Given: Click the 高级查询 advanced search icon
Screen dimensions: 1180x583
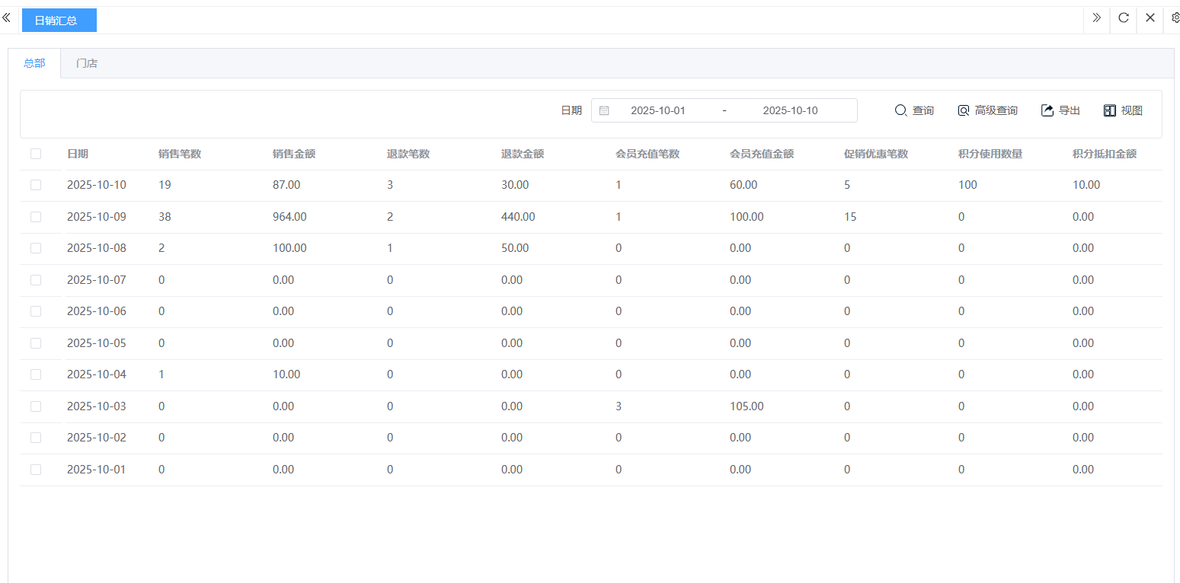Looking at the screenshot, I should [x=964, y=110].
